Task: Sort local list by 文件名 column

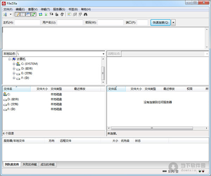Action: coord(17,89)
